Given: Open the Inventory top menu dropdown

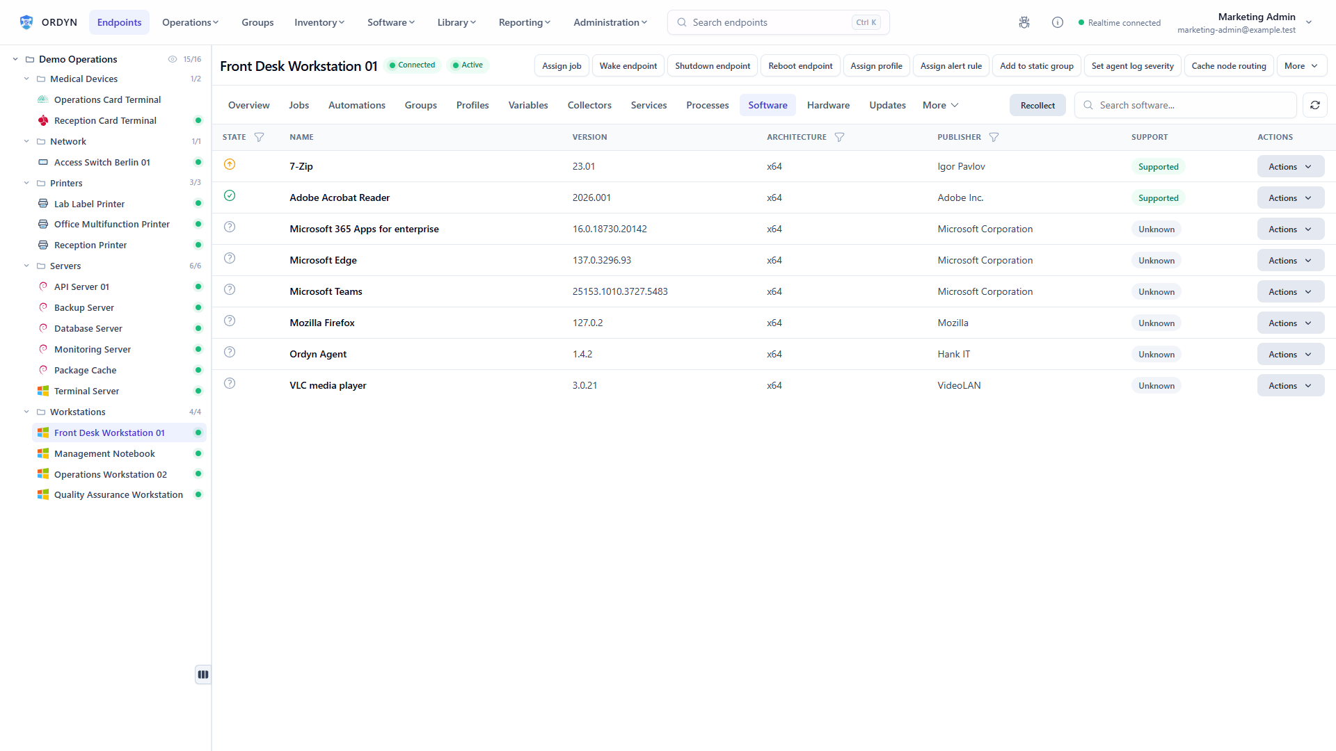Looking at the screenshot, I should click(x=319, y=22).
